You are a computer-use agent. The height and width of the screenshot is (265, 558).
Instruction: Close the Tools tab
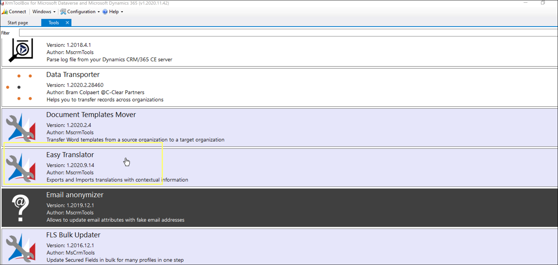(67, 23)
